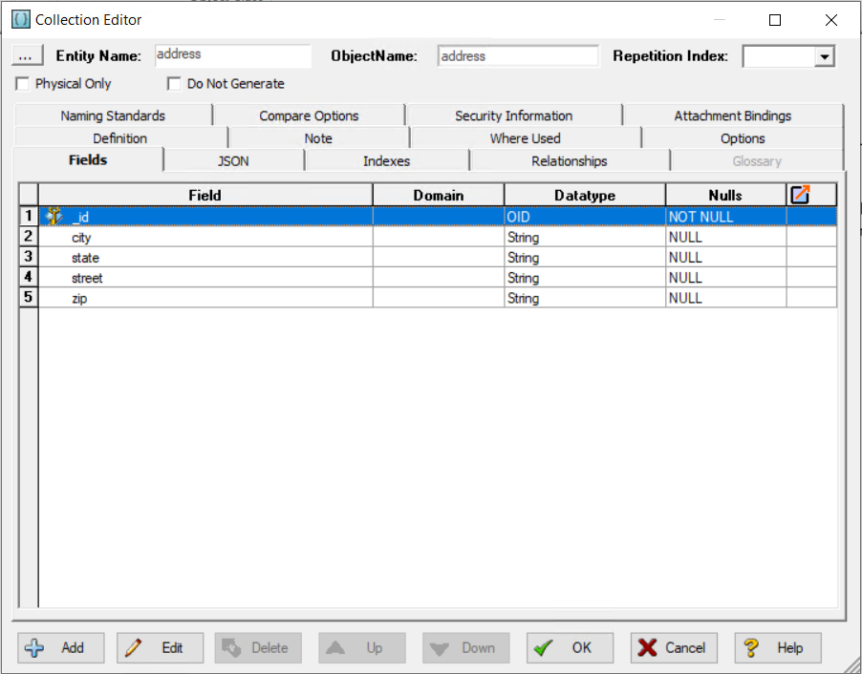Open the Repetition Index dropdown
This screenshot has width=862, height=674.
tap(824, 56)
